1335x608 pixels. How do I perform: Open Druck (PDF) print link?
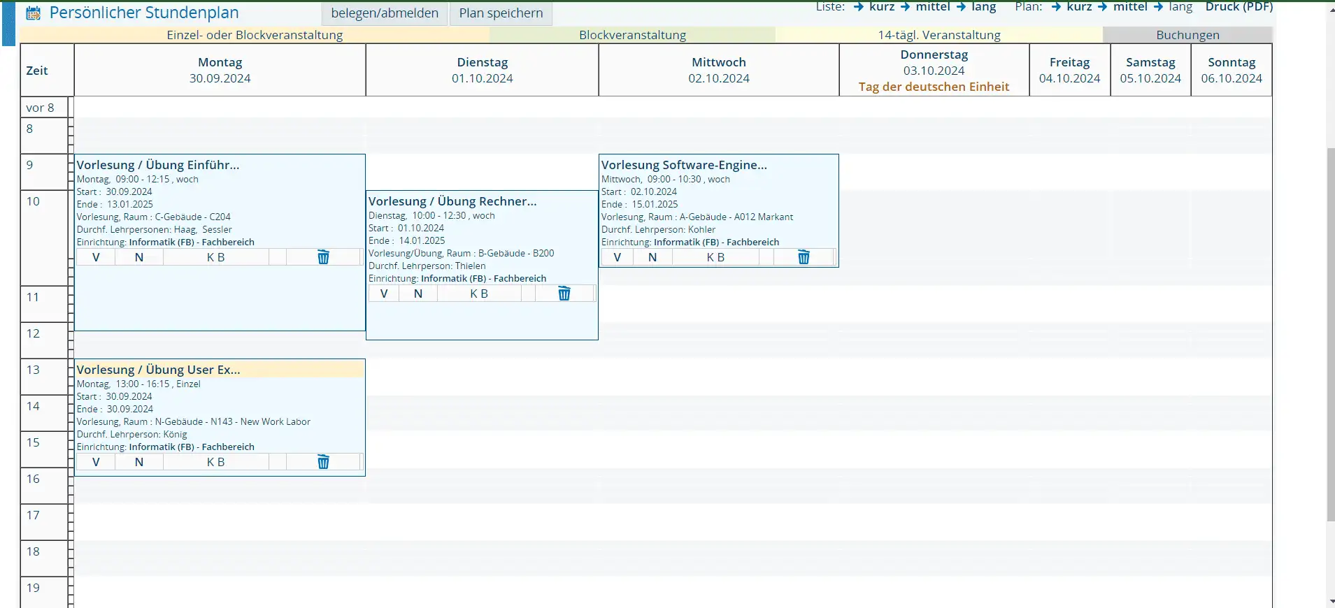click(x=1238, y=7)
